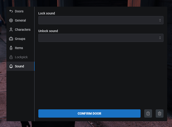This screenshot has width=172, height=127.
Task: Click the Unlock sound label
Action: (x=48, y=31)
